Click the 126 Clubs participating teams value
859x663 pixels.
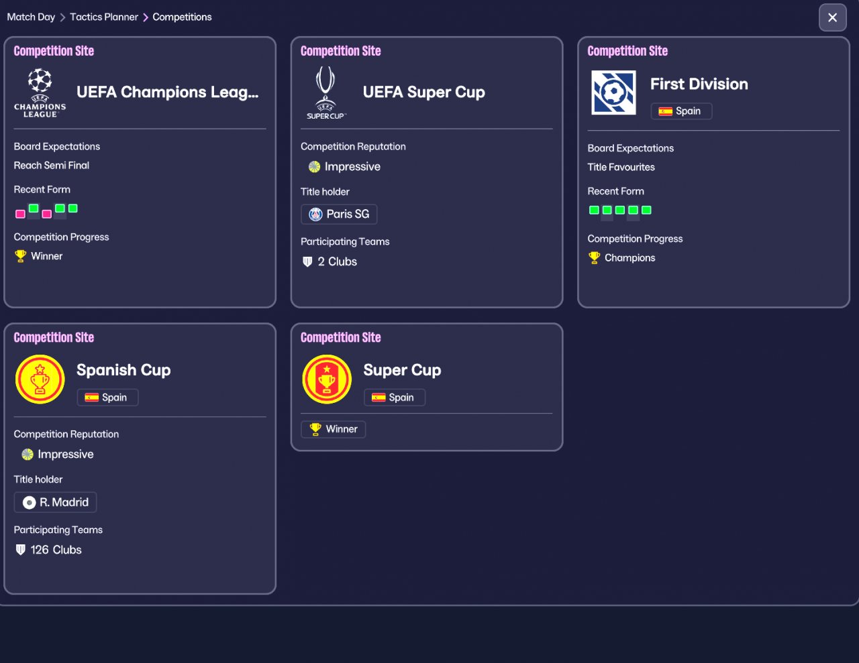click(56, 550)
